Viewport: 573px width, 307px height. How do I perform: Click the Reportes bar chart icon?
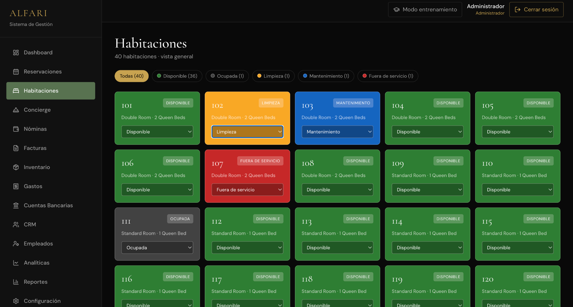(16, 282)
